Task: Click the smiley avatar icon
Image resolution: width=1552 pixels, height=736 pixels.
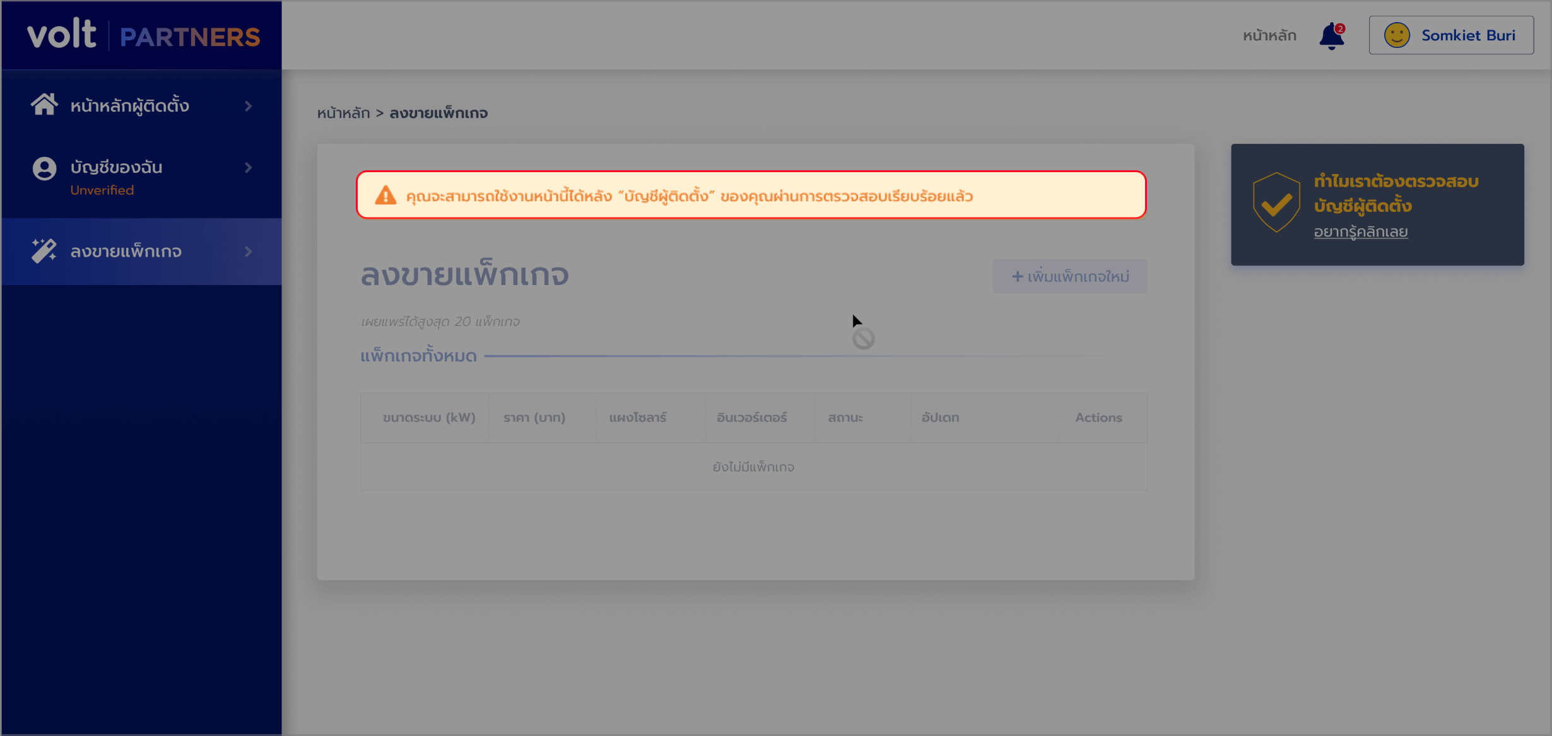Action: point(1397,35)
